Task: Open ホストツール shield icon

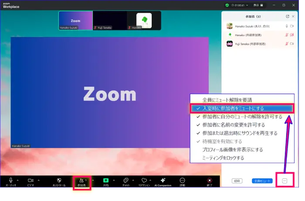Action: tap(59, 180)
